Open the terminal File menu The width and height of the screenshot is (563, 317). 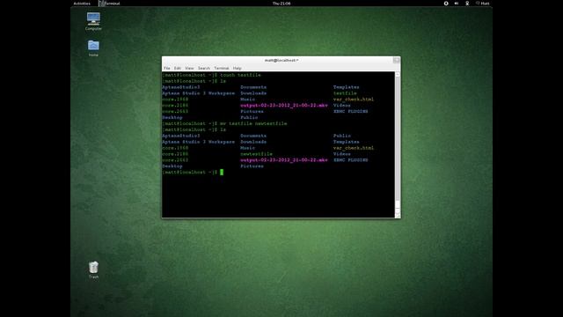167,68
